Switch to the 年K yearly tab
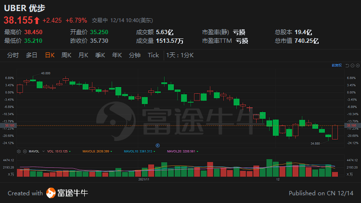The image size is (361, 203). (x=117, y=55)
